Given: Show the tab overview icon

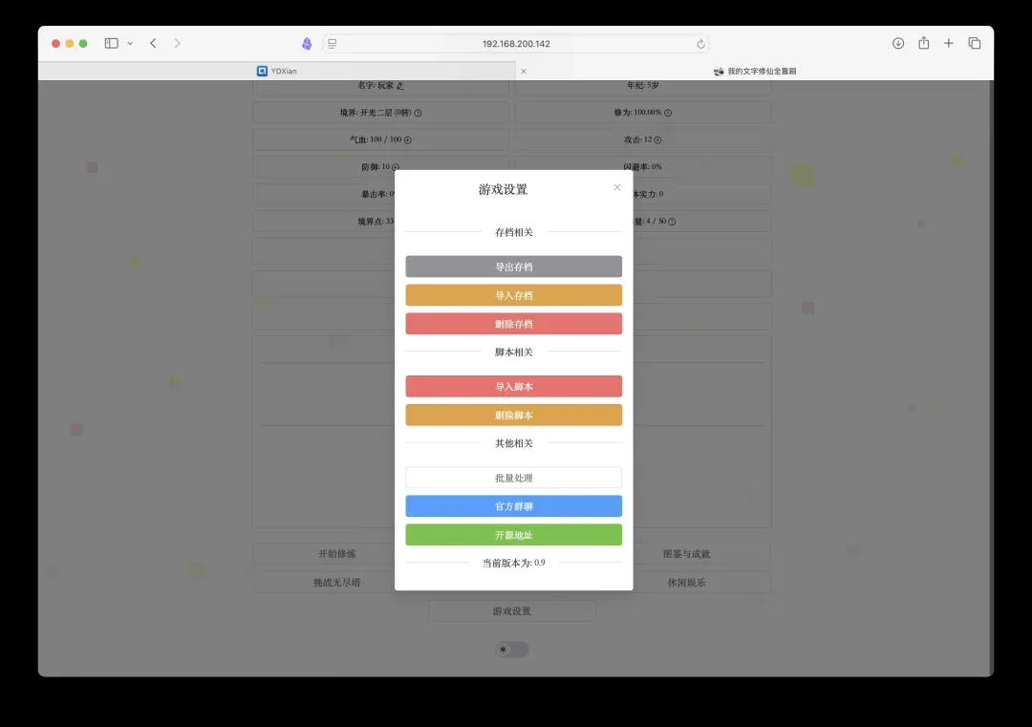Looking at the screenshot, I should tap(975, 43).
